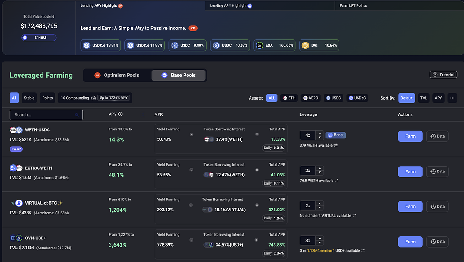The image size is (464, 262).
Task: Click the search magnifier icon in the search box
Action: [x=77, y=115]
